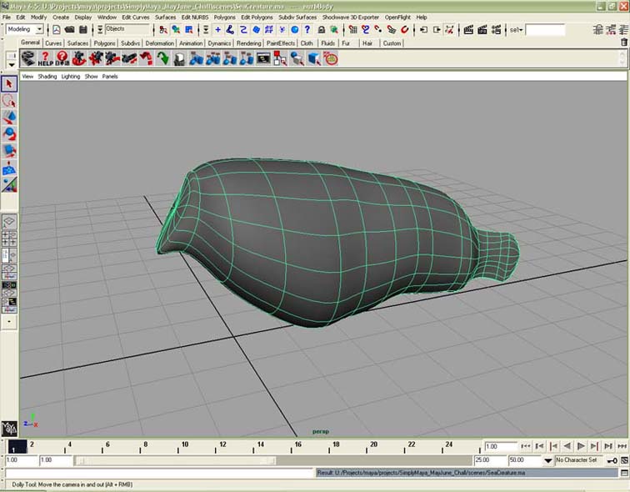
Task: Render the current frame clapperboard
Action: pyautogui.click(x=468, y=30)
